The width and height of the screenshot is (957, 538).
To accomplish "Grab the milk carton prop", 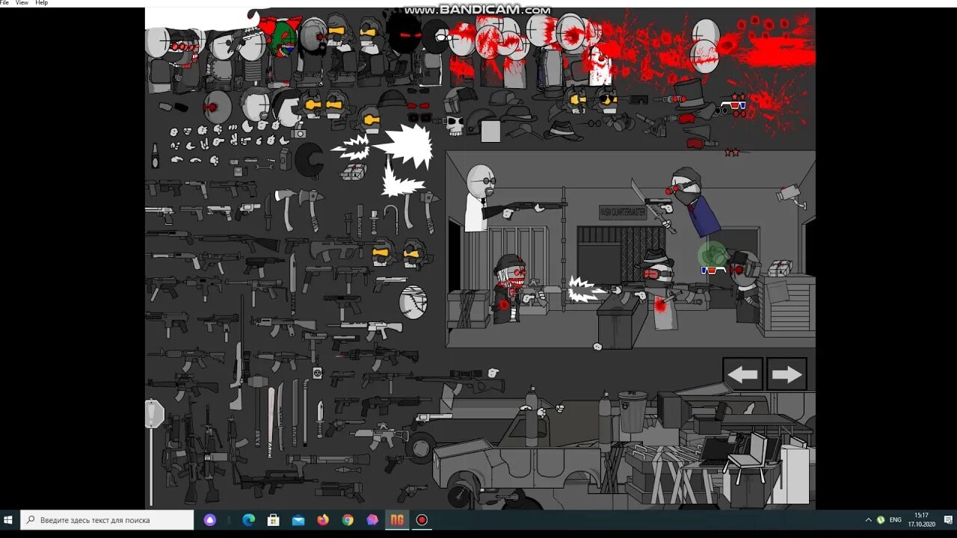I will 285,158.
